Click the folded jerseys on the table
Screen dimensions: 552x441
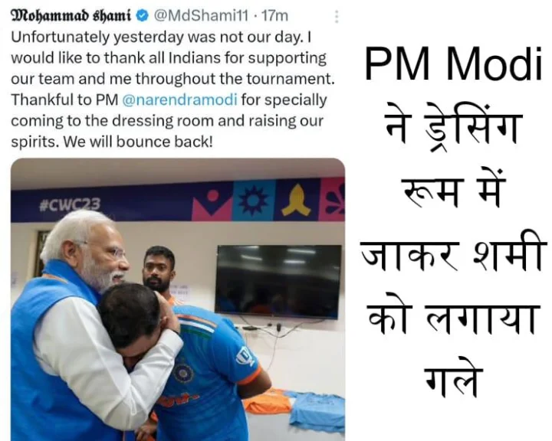(x=295, y=407)
